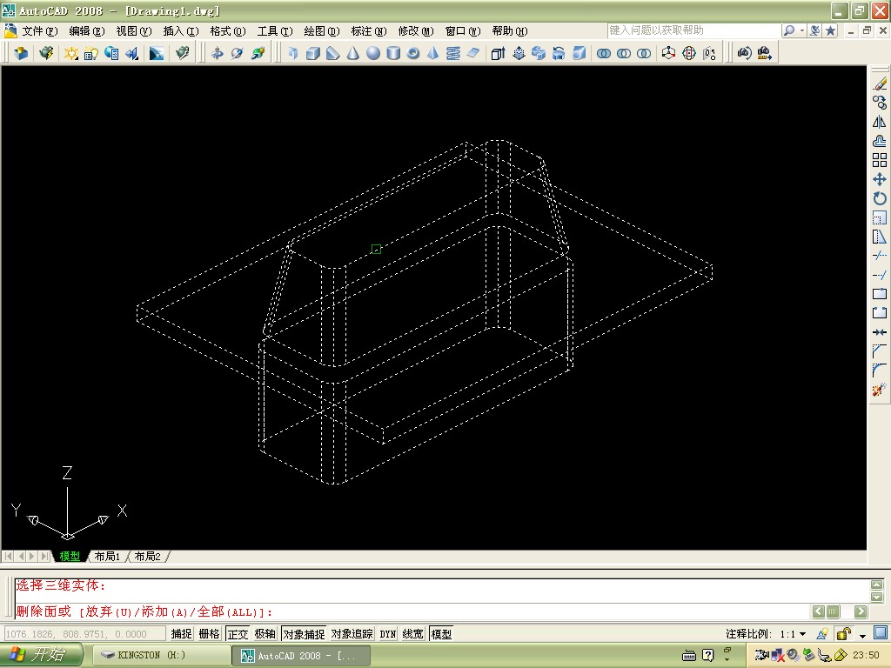Click the 开始 Start button
Viewport: 891px width, 668px height.
pyautogui.click(x=41, y=655)
